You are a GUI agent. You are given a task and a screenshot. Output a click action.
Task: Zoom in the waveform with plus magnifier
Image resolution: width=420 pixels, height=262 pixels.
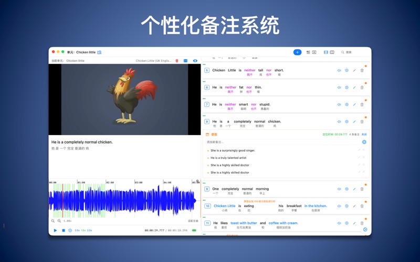point(59,221)
